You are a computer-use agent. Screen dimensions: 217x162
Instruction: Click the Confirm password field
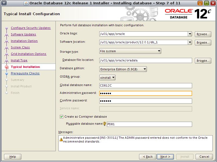coord(146,101)
